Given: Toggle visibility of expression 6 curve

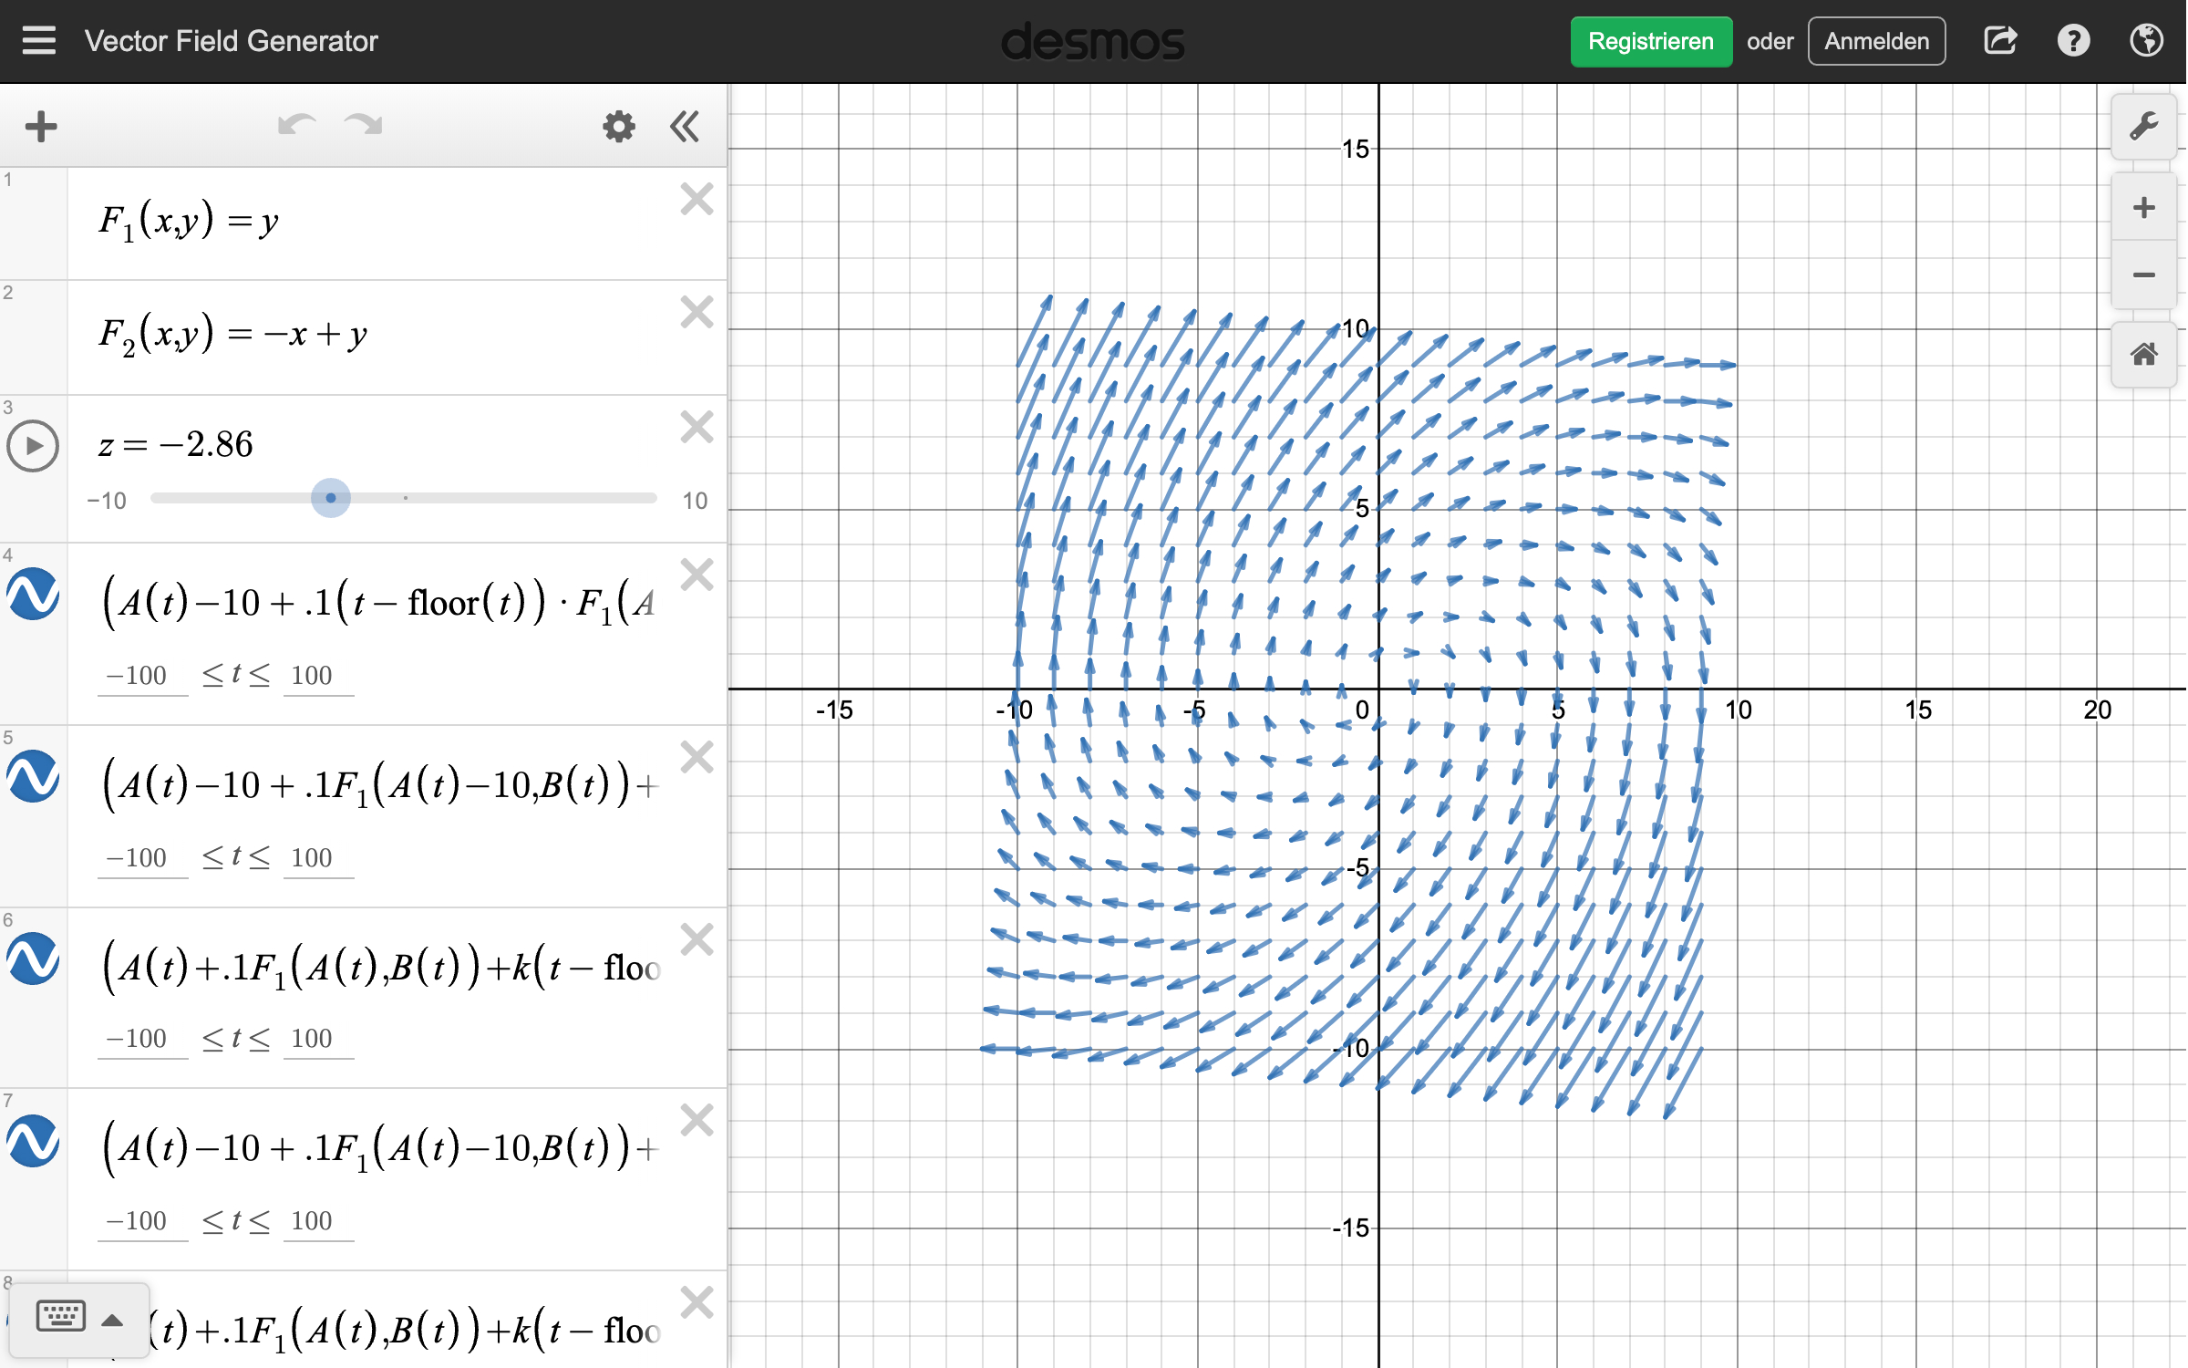Looking at the screenshot, I should [x=34, y=959].
